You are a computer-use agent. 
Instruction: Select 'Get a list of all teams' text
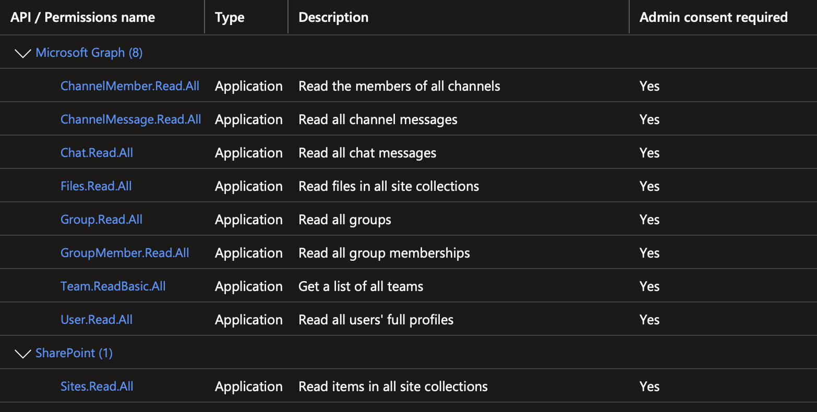coord(361,286)
